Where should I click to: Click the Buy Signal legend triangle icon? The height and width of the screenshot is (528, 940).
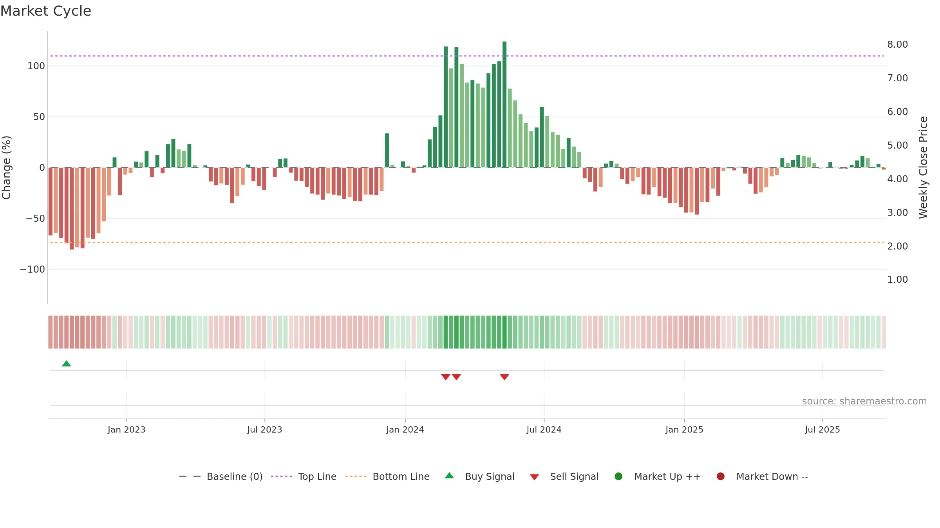(450, 476)
